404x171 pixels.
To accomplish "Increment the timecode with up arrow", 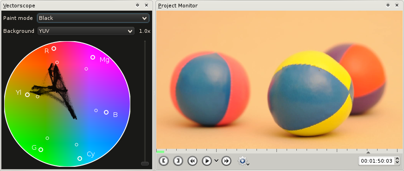I will coord(397,159).
